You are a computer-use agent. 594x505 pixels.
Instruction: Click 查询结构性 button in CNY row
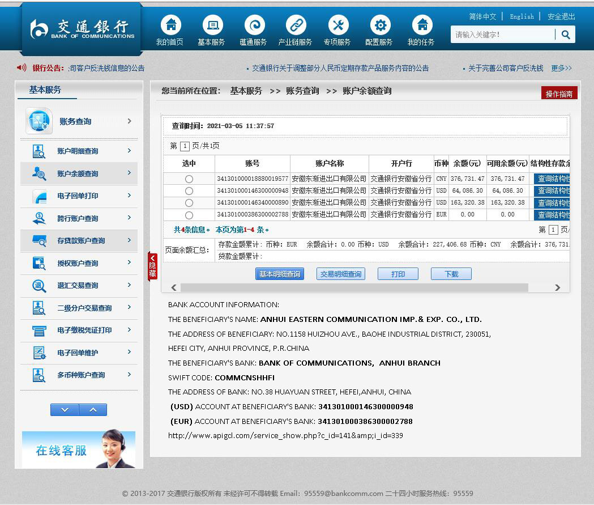coord(552,179)
